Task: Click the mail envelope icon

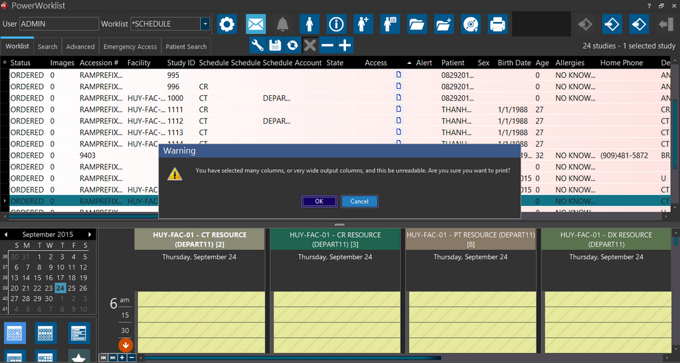Action: pos(256,25)
